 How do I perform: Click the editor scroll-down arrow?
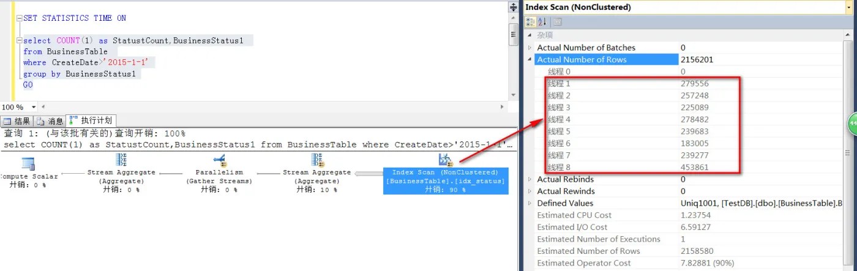514,95
